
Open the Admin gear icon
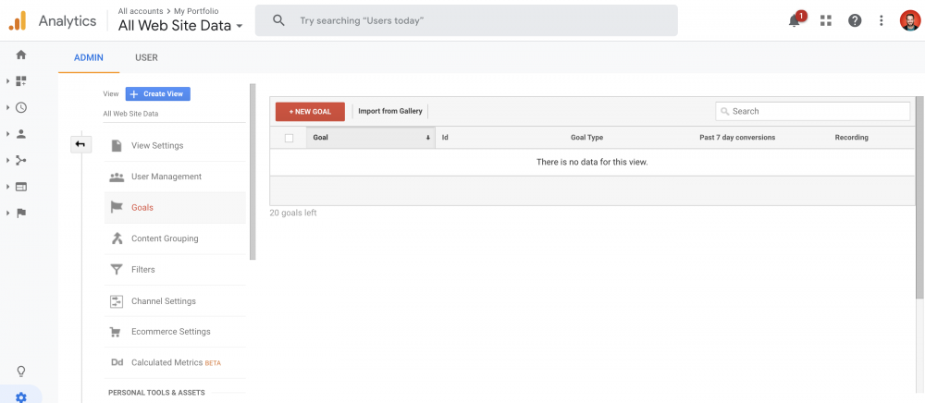pos(21,397)
